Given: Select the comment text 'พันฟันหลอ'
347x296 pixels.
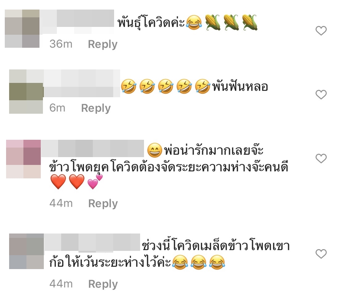Looking at the screenshot, I should coord(240,86).
